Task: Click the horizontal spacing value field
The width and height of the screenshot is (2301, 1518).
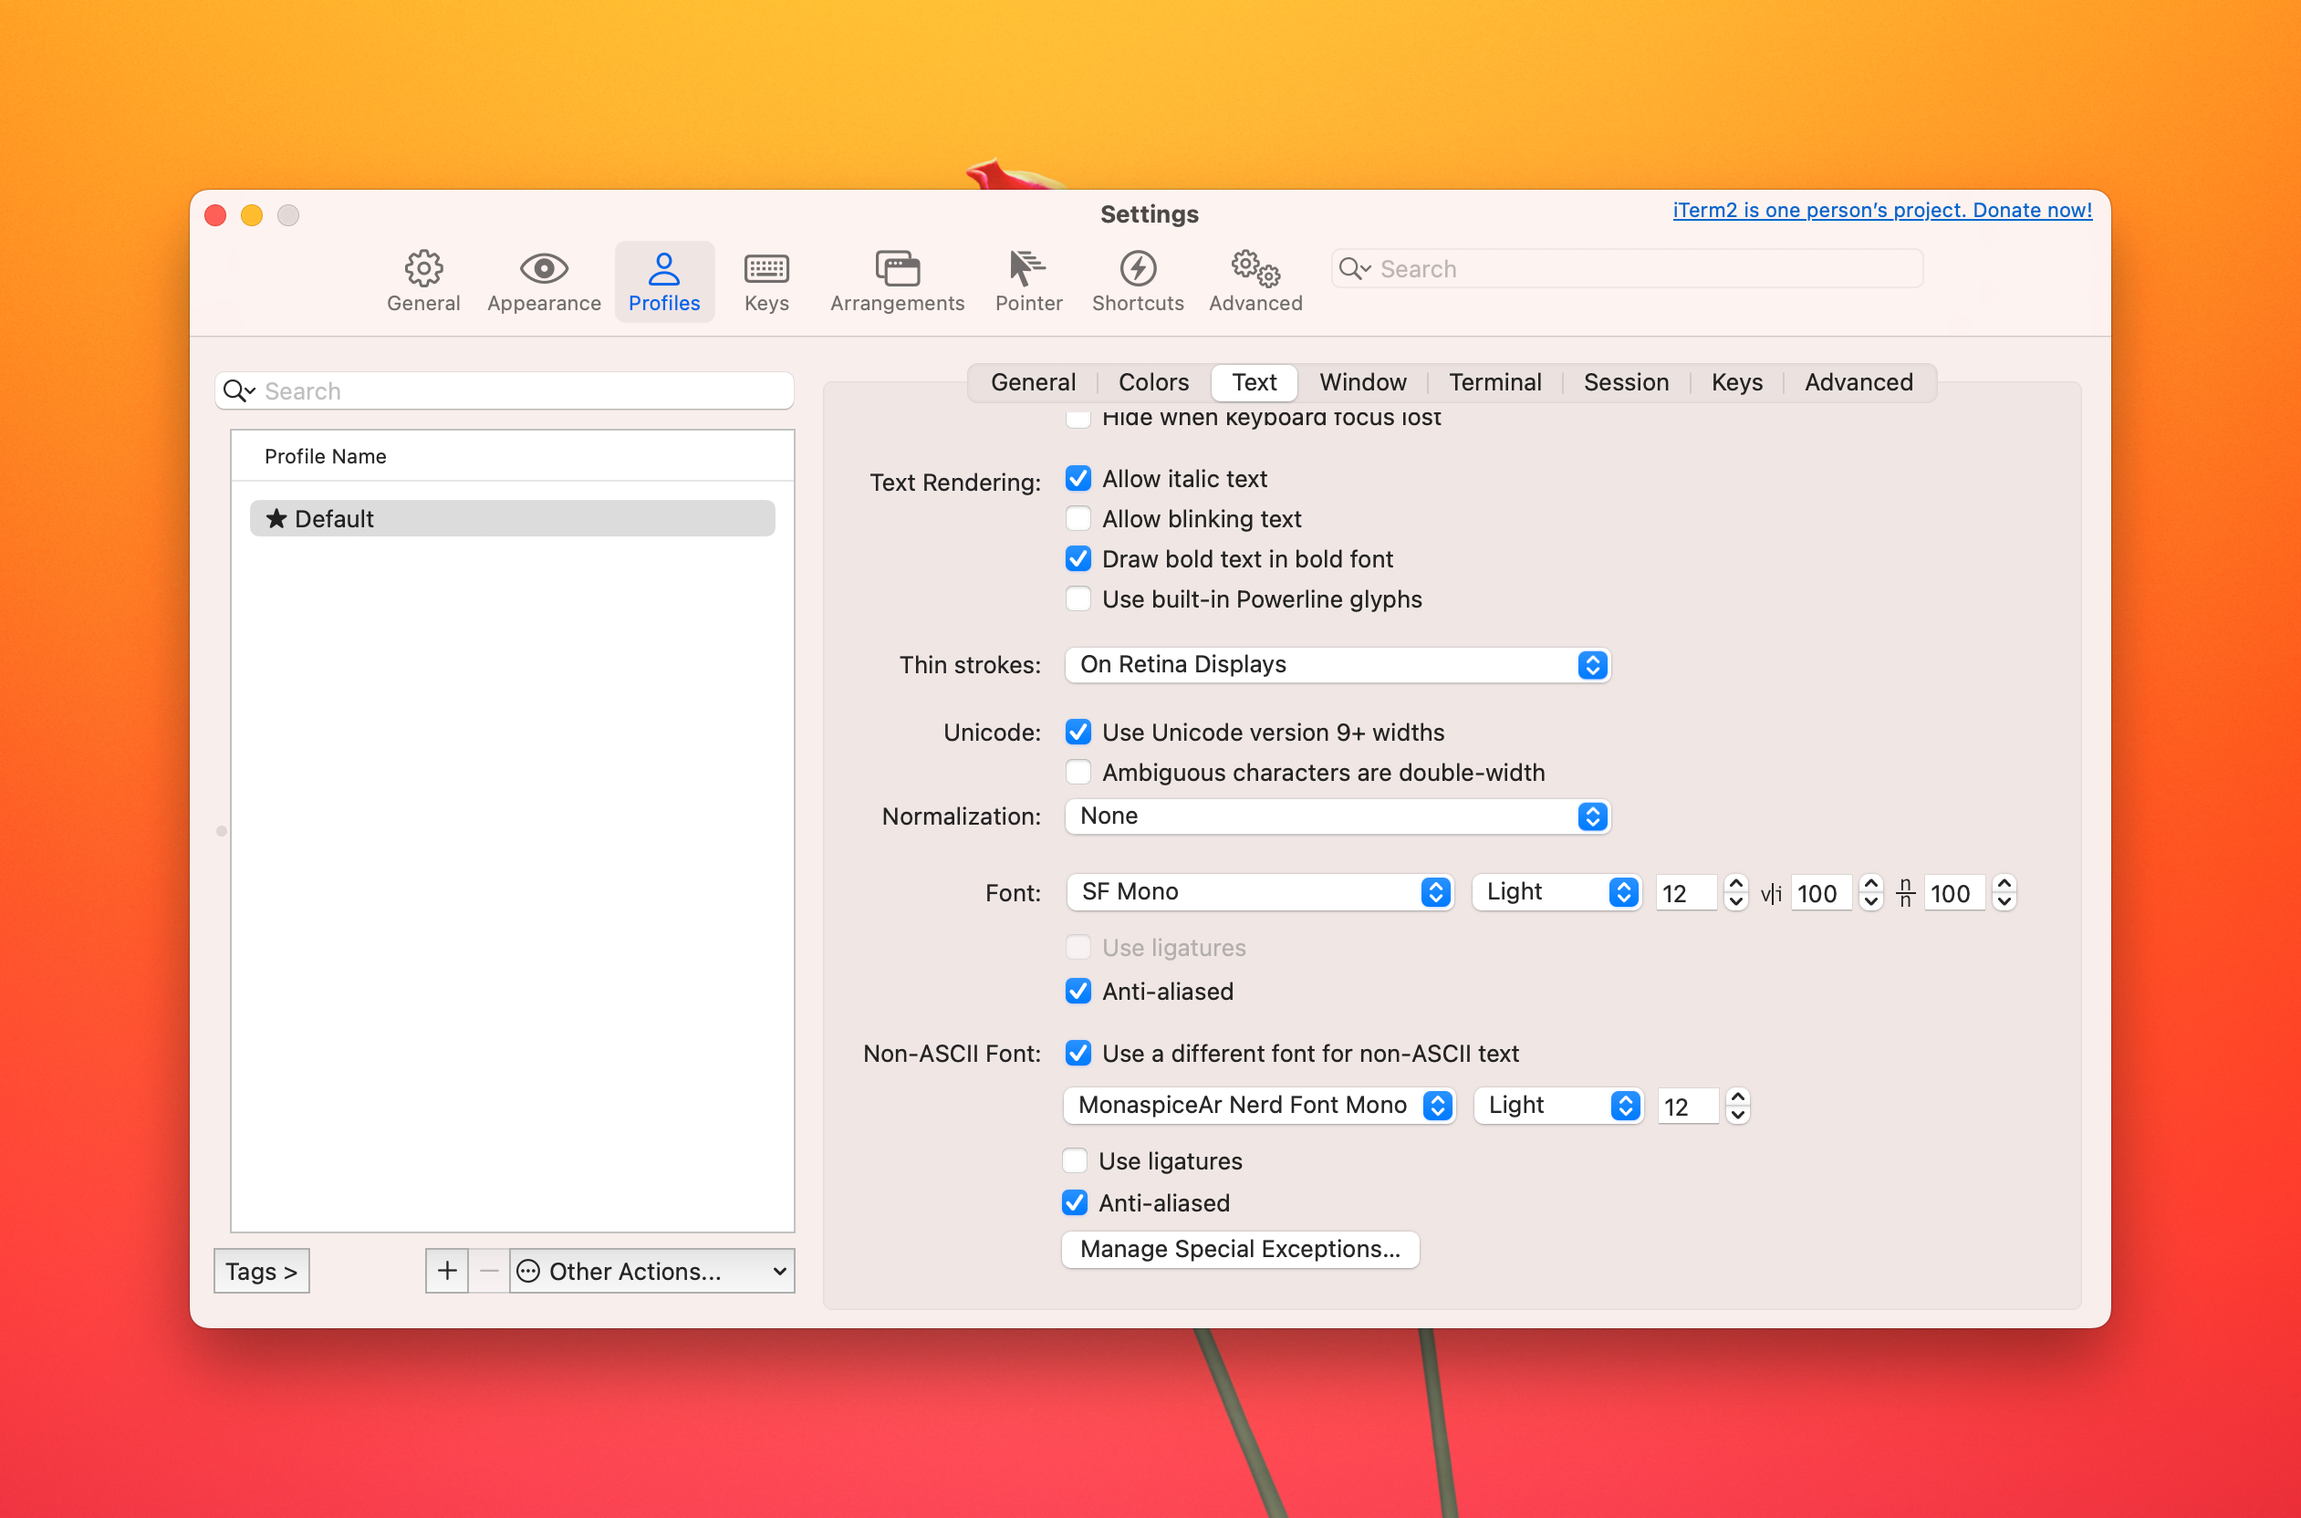Action: [x=1820, y=892]
